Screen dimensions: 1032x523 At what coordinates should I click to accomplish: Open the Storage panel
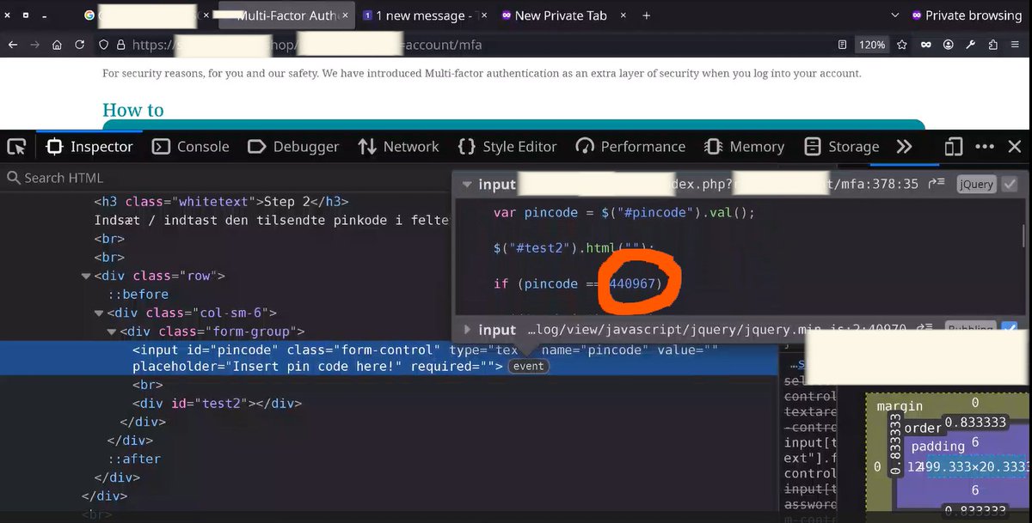click(842, 147)
